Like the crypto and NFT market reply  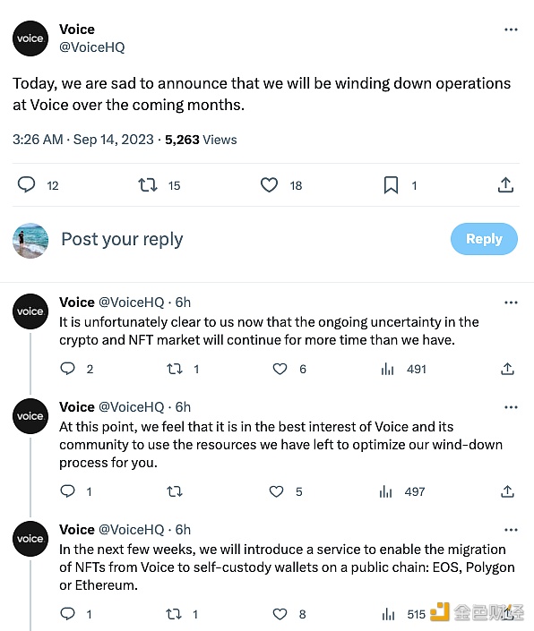click(280, 369)
